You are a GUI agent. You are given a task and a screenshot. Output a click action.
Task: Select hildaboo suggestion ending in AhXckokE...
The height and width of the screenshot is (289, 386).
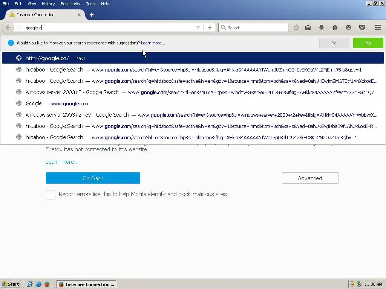click(193, 81)
